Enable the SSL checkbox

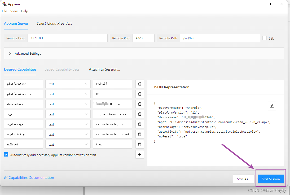[265, 38]
